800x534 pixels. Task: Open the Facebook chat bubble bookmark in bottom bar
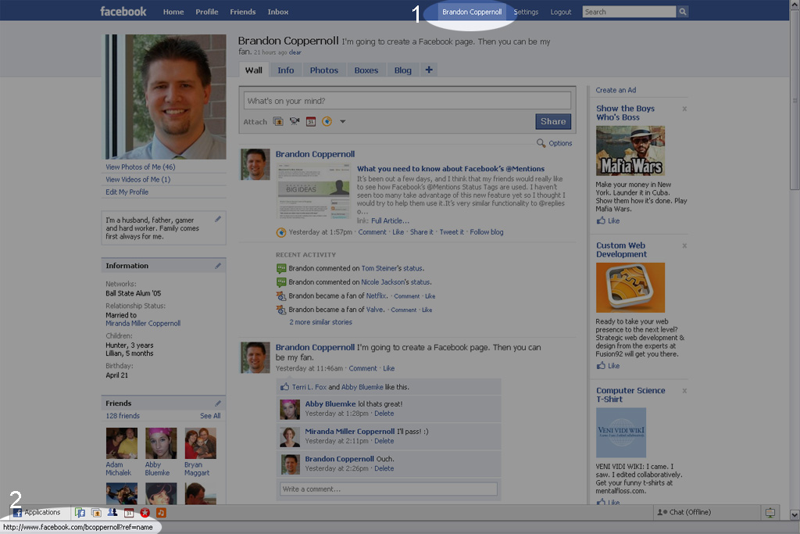[80, 513]
